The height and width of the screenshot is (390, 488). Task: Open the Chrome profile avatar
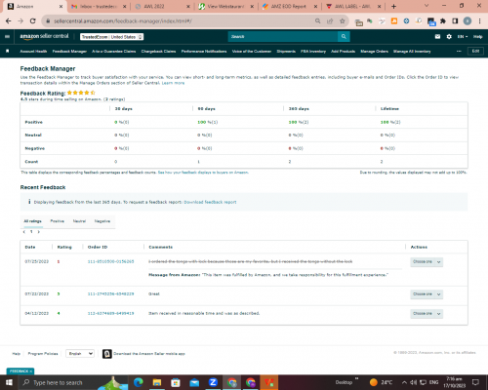(x=468, y=21)
